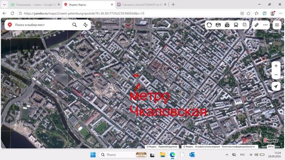Image resolution: width=285 pixels, height=160 pixels.
Task: Click the Yandex Maps search magnifier icon
Action: click(x=74, y=25)
